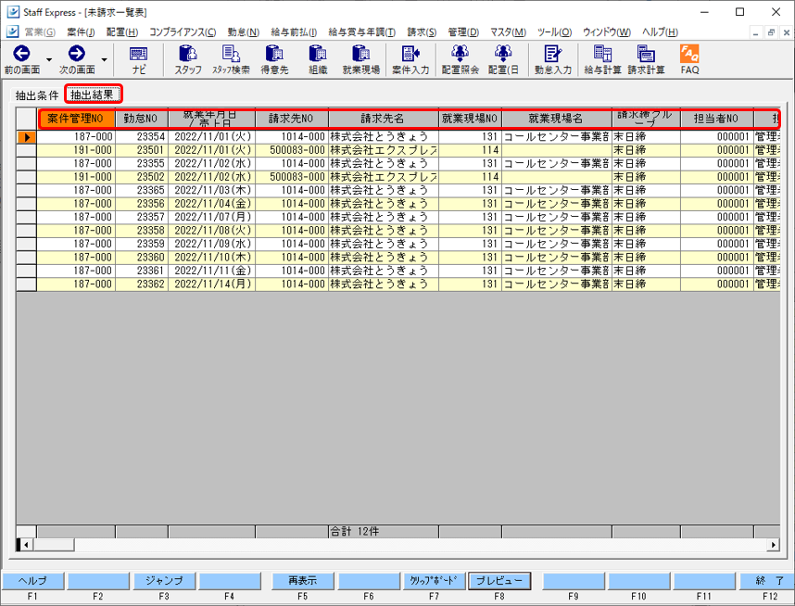795x606 pixels.
Task: Click the 就業現場名 column header
Action: (x=557, y=119)
